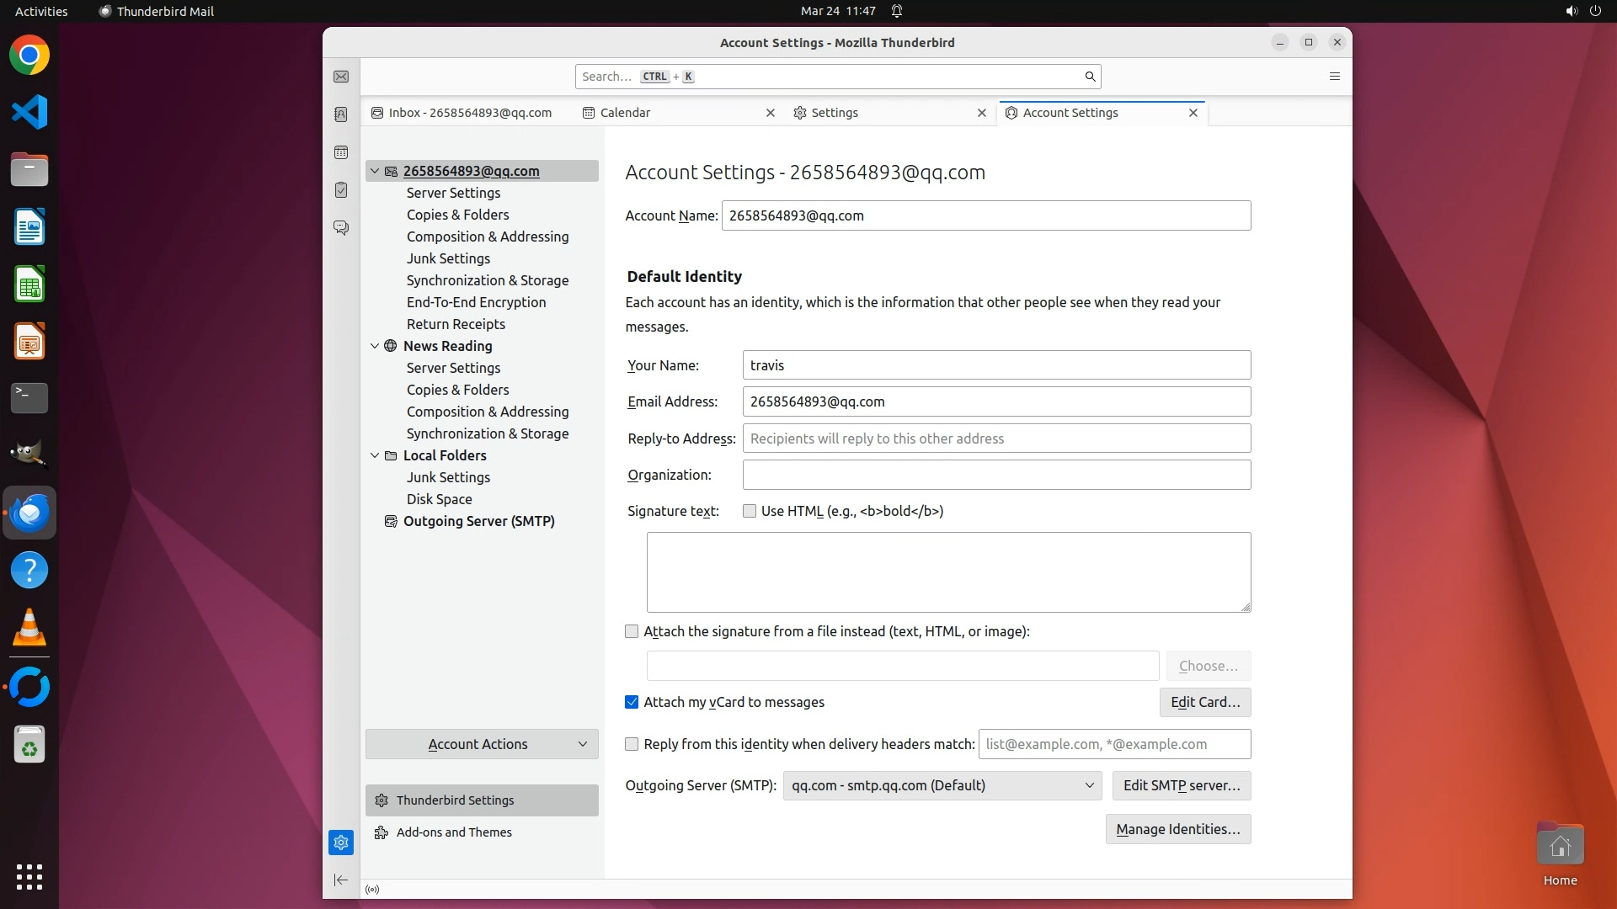
Task: Click the Manage Identities button
Action: pyautogui.click(x=1177, y=829)
